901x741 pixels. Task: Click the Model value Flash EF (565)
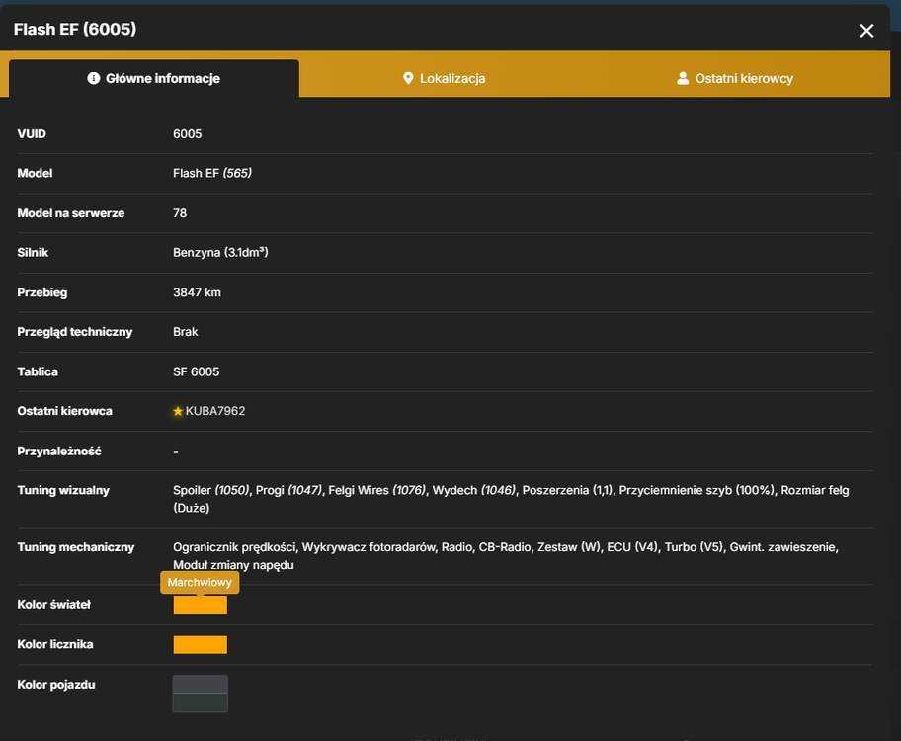tap(212, 173)
